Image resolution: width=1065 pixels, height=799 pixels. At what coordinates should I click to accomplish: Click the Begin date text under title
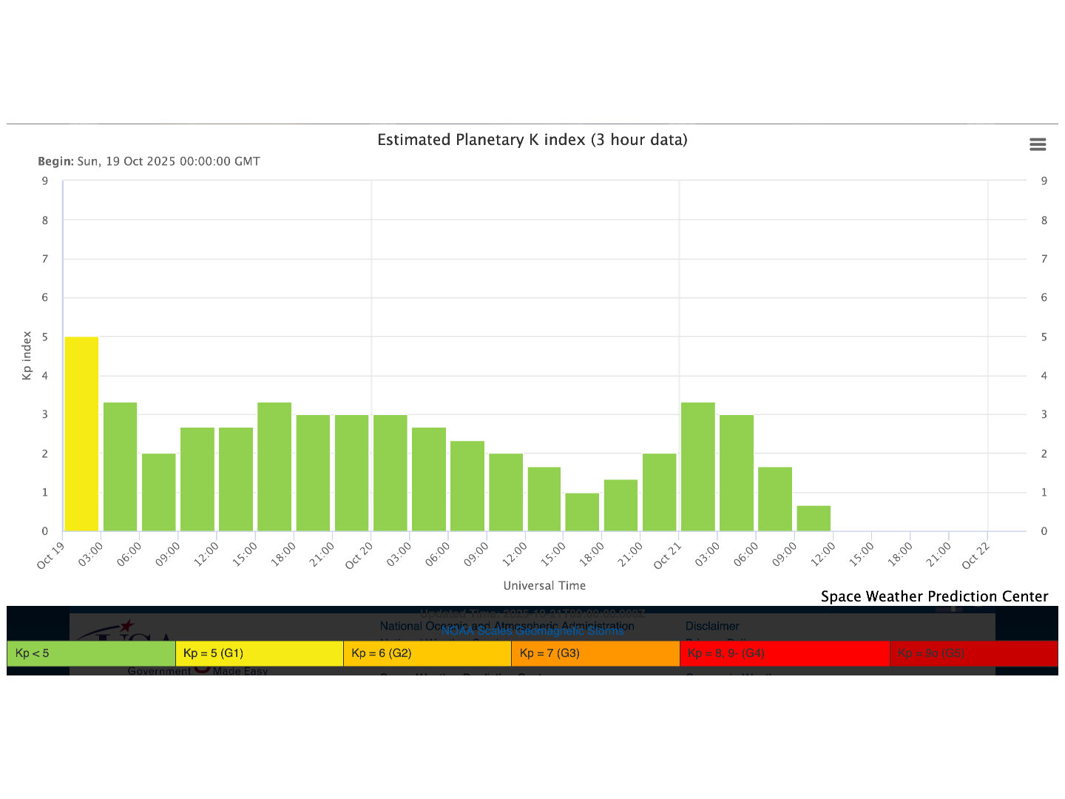(x=149, y=161)
